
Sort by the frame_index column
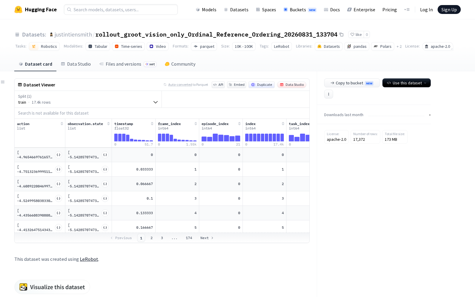[196, 124]
